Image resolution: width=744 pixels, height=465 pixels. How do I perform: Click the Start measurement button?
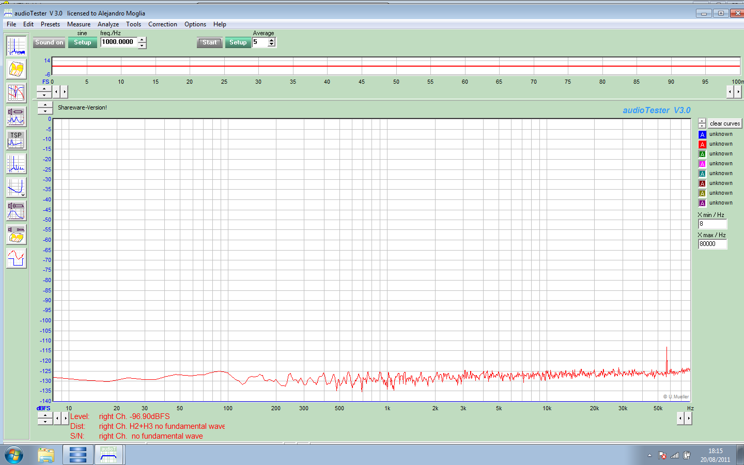(x=210, y=42)
